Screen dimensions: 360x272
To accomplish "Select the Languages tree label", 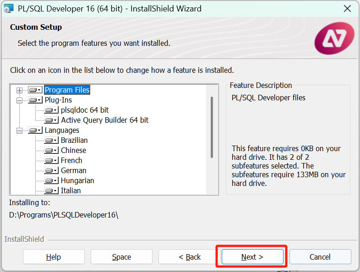I will coord(62,131).
